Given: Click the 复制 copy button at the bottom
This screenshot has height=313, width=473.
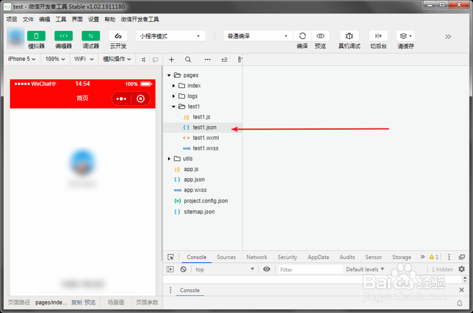Looking at the screenshot, I should [x=77, y=302].
